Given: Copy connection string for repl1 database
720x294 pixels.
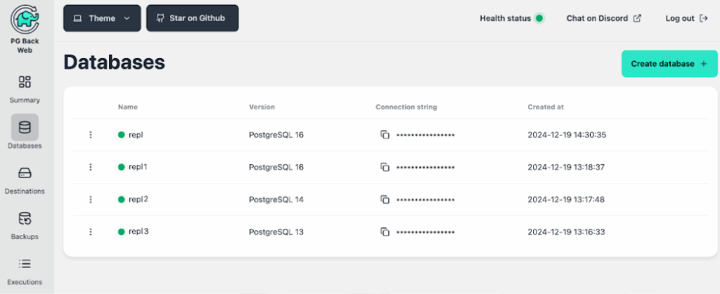Looking at the screenshot, I should (x=385, y=167).
